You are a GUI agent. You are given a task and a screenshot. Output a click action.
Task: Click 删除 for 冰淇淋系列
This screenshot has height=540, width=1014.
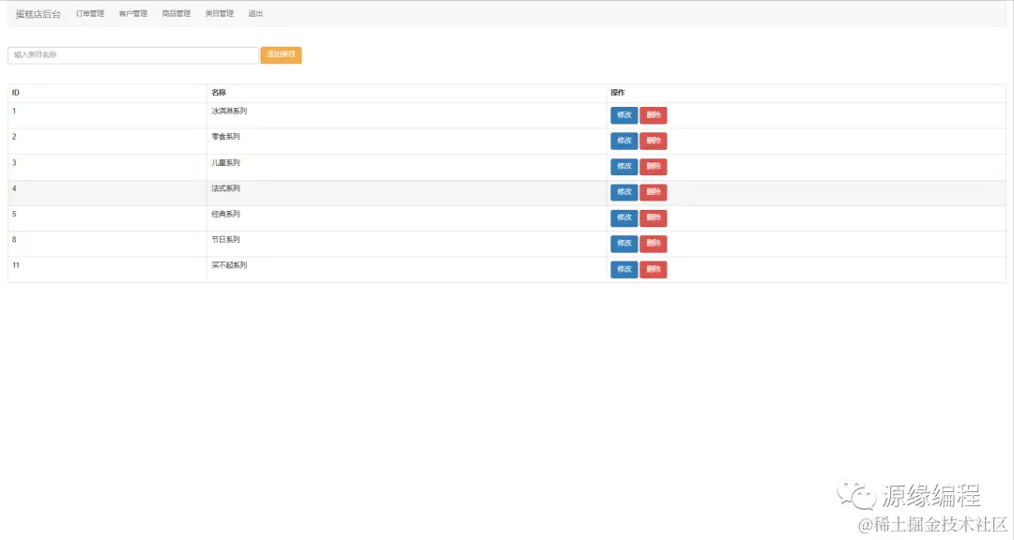[x=653, y=115]
